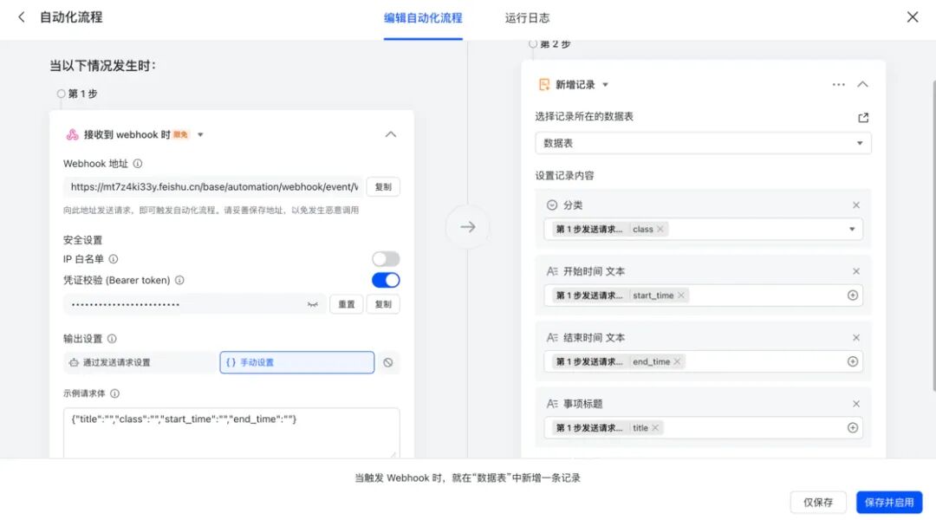Open the 新增记录 action type dropdown

(x=605, y=85)
